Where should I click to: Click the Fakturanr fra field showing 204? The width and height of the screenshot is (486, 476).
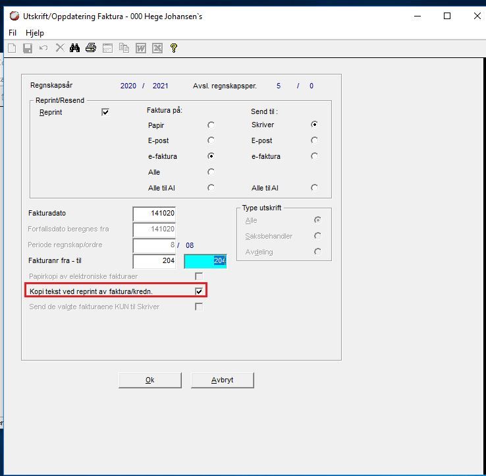(154, 261)
